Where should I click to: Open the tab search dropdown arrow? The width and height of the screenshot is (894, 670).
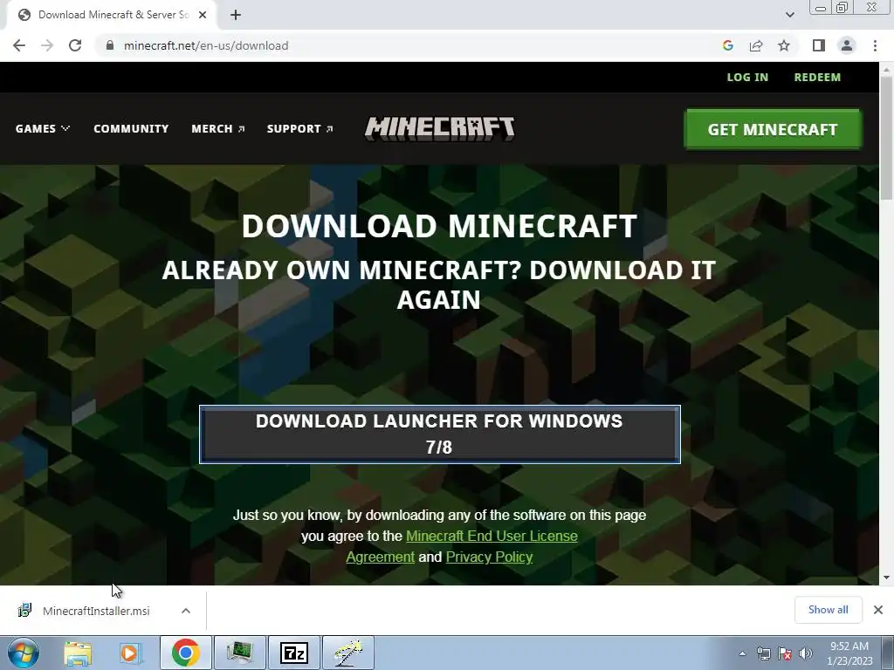(x=789, y=15)
